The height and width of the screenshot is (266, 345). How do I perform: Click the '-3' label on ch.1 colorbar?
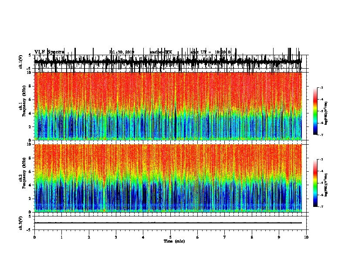click(x=321, y=88)
